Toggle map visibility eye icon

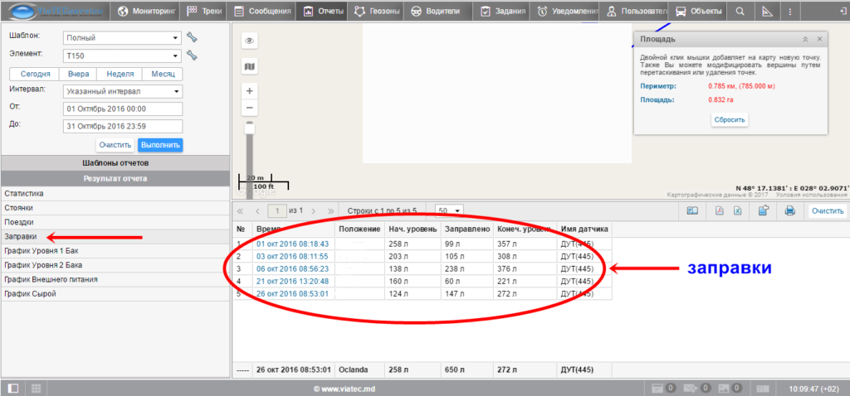click(x=249, y=41)
